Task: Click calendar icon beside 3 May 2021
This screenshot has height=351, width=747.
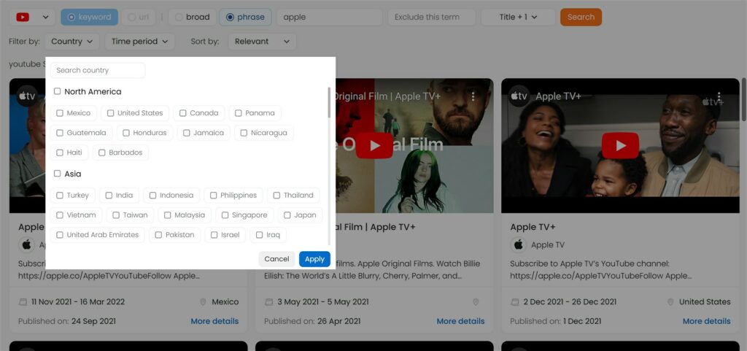Action: click(268, 302)
